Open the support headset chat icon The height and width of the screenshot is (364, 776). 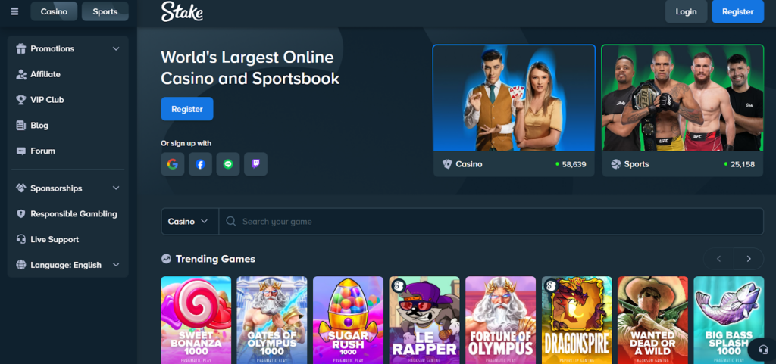click(x=759, y=350)
